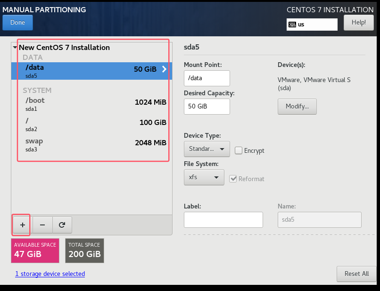Viewport: 380px width, 291px height.
Task: Click the VMware Virtual S device text
Action: [314, 83]
